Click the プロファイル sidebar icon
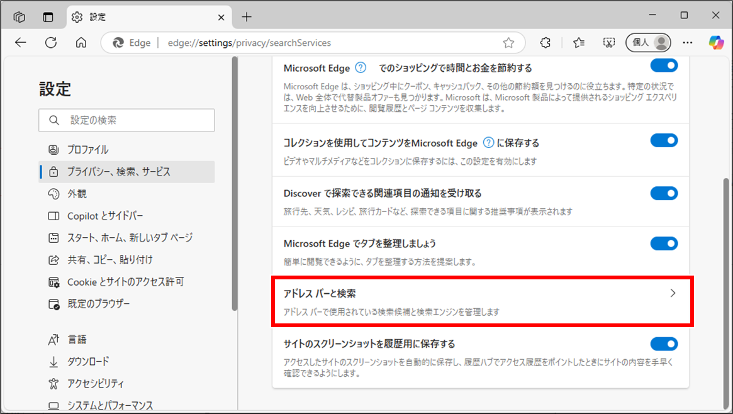 pyautogui.click(x=53, y=150)
